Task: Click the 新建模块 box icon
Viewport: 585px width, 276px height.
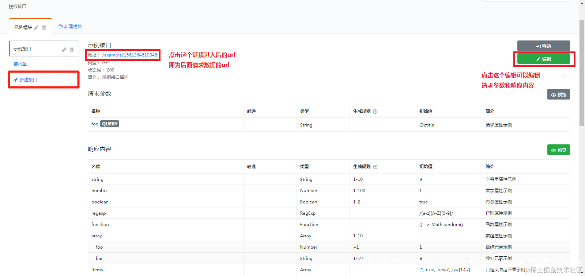Action: 60,27
